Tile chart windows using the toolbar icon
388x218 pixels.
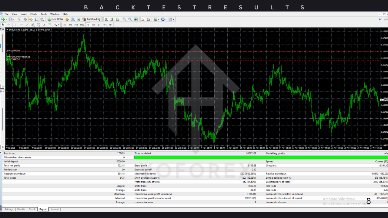click(136, 19)
